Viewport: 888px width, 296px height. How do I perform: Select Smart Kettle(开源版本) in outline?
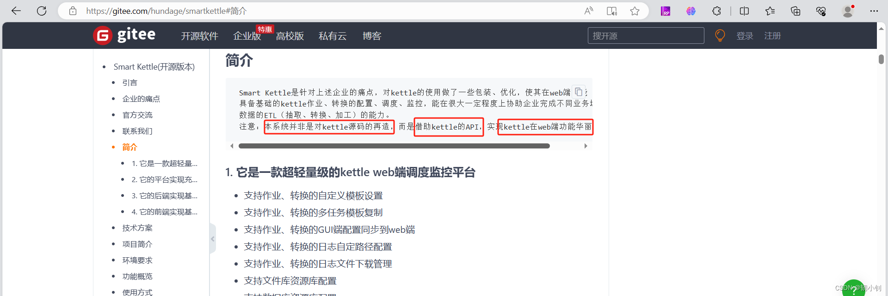coord(154,67)
